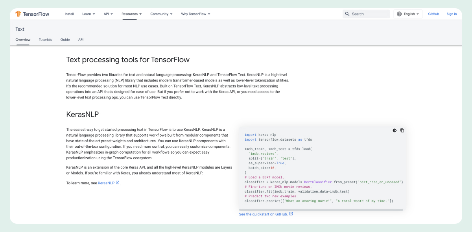Expand the API dropdown in top navigation
Image resolution: width=472 pixels, height=232 pixels.
108,14
